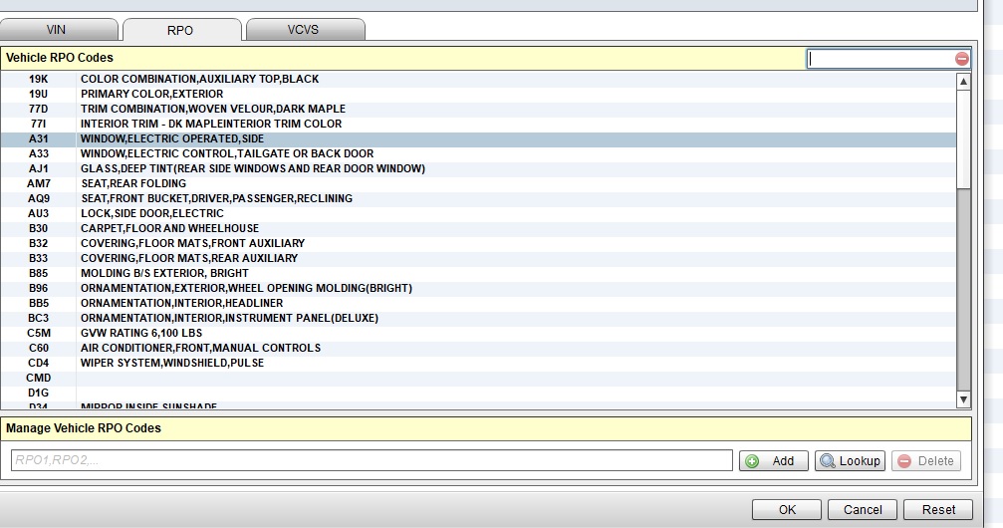This screenshot has width=1003, height=528.
Task: Click the RPO1,RPO2 entry field
Action: click(x=372, y=460)
